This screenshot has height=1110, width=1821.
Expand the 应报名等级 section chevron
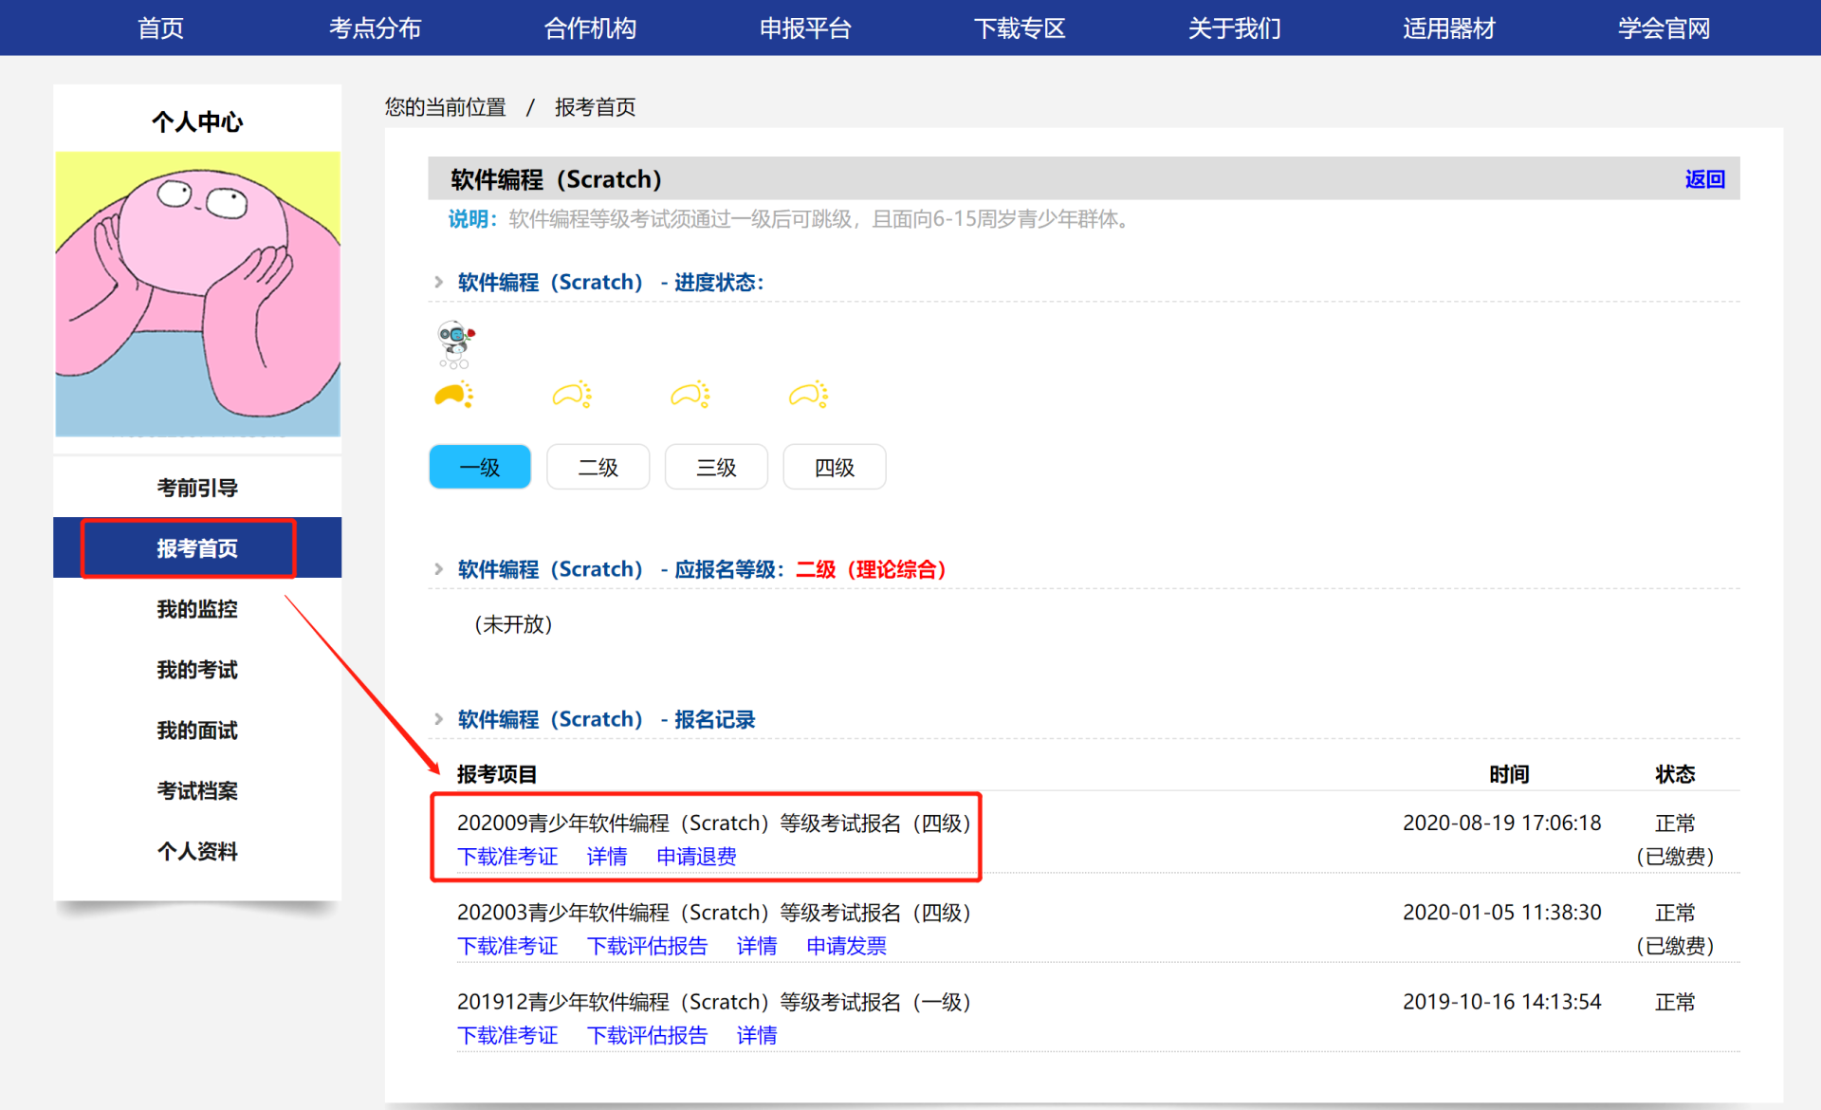438,569
